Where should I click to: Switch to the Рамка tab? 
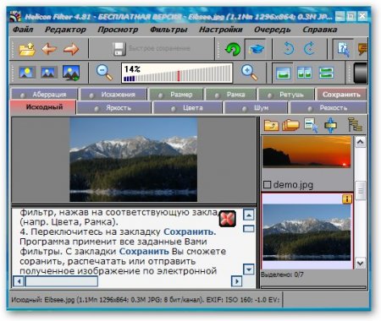click(231, 95)
